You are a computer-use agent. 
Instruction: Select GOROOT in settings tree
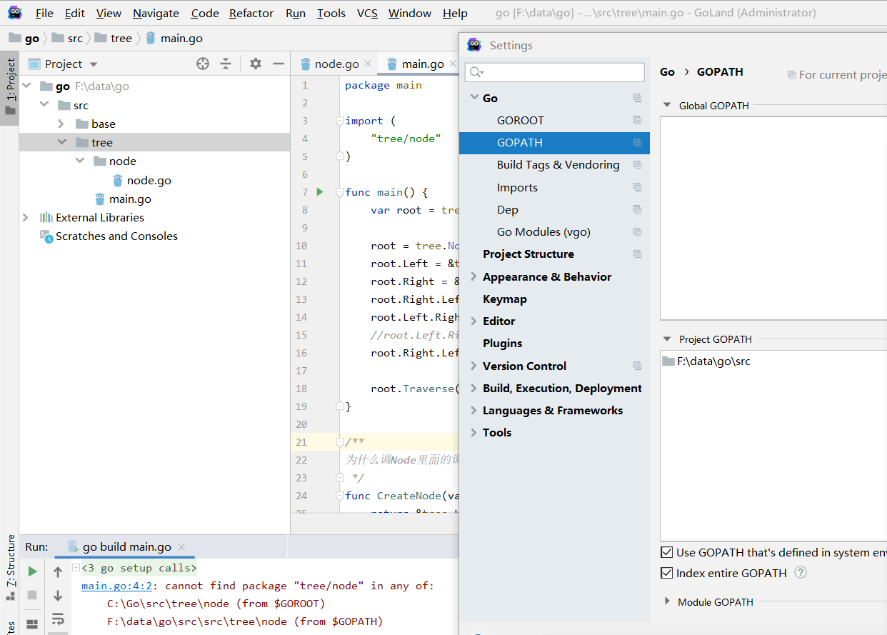tap(521, 120)
